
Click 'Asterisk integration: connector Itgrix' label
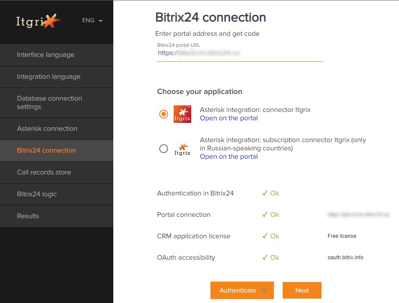point(255,110)
